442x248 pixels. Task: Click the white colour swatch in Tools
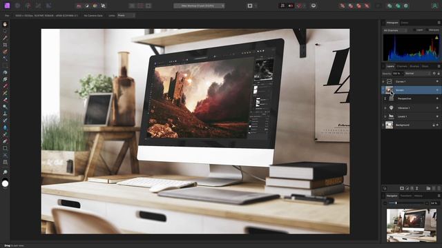(5, 184)
